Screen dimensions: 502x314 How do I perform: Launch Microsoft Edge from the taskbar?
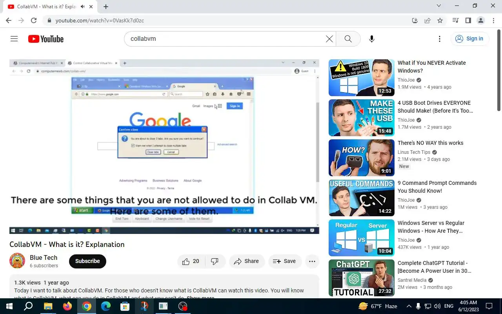[x=106, y=306]
